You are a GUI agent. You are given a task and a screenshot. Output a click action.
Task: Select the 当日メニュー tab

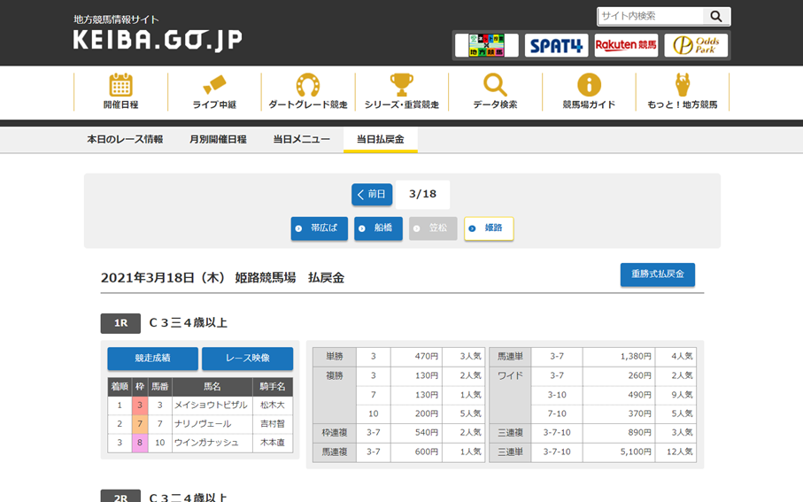[x=301, y=140]
